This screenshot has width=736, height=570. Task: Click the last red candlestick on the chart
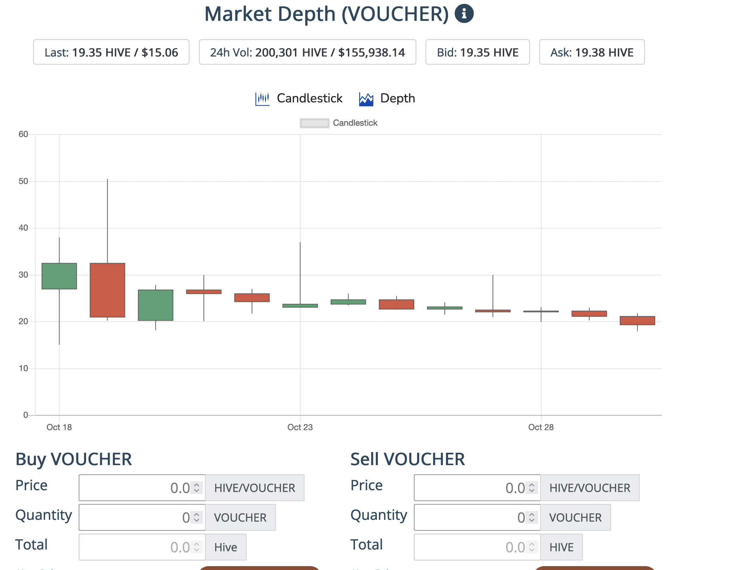coord(637,321)
